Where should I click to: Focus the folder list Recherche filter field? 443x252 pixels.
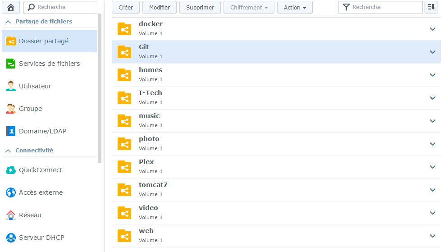point(380,7)
